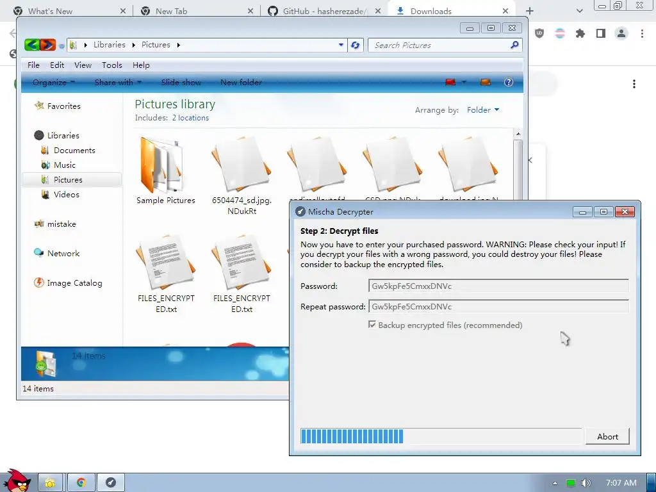Refresh the Pictures folder view
The height and width of the screenshot is (492, 656).
click(x=355, y=45)
